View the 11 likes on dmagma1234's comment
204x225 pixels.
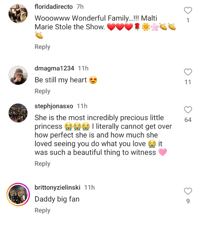pyautogui.click(x=188, y=82)
